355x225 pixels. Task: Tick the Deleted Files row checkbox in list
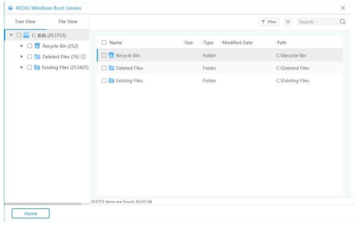104,68
